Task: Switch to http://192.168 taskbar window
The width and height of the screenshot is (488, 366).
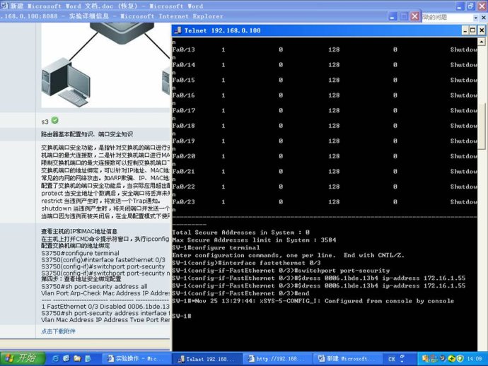Action: [277, 359]
